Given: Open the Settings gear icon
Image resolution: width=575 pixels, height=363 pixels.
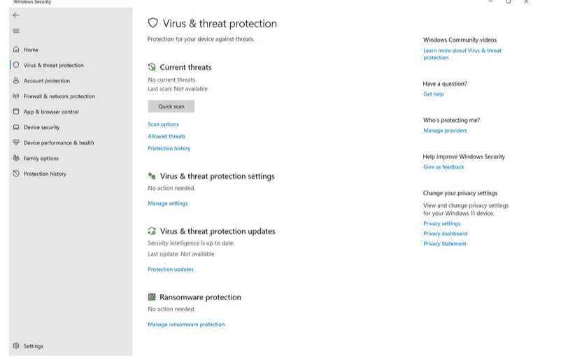Looking at the screenshot, I should [16, 346].
